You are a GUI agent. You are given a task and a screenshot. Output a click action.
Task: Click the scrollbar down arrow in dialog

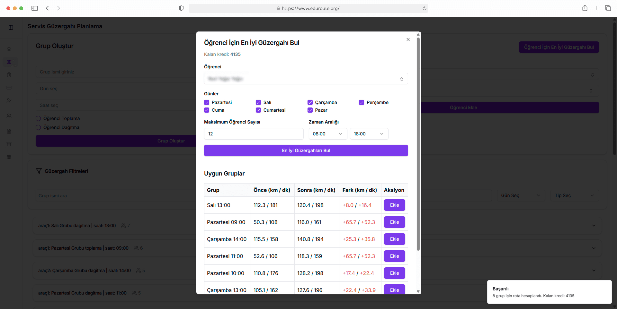[418, 291]
